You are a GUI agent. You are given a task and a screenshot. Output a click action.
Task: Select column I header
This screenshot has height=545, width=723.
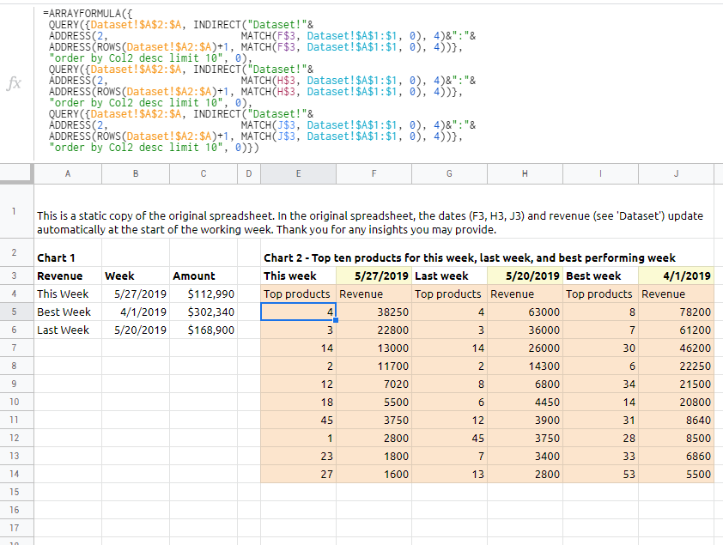[601, 173]
